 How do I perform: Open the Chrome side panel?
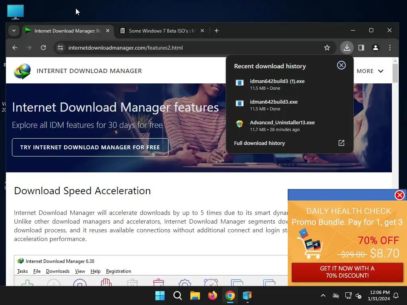click(361, 48)
